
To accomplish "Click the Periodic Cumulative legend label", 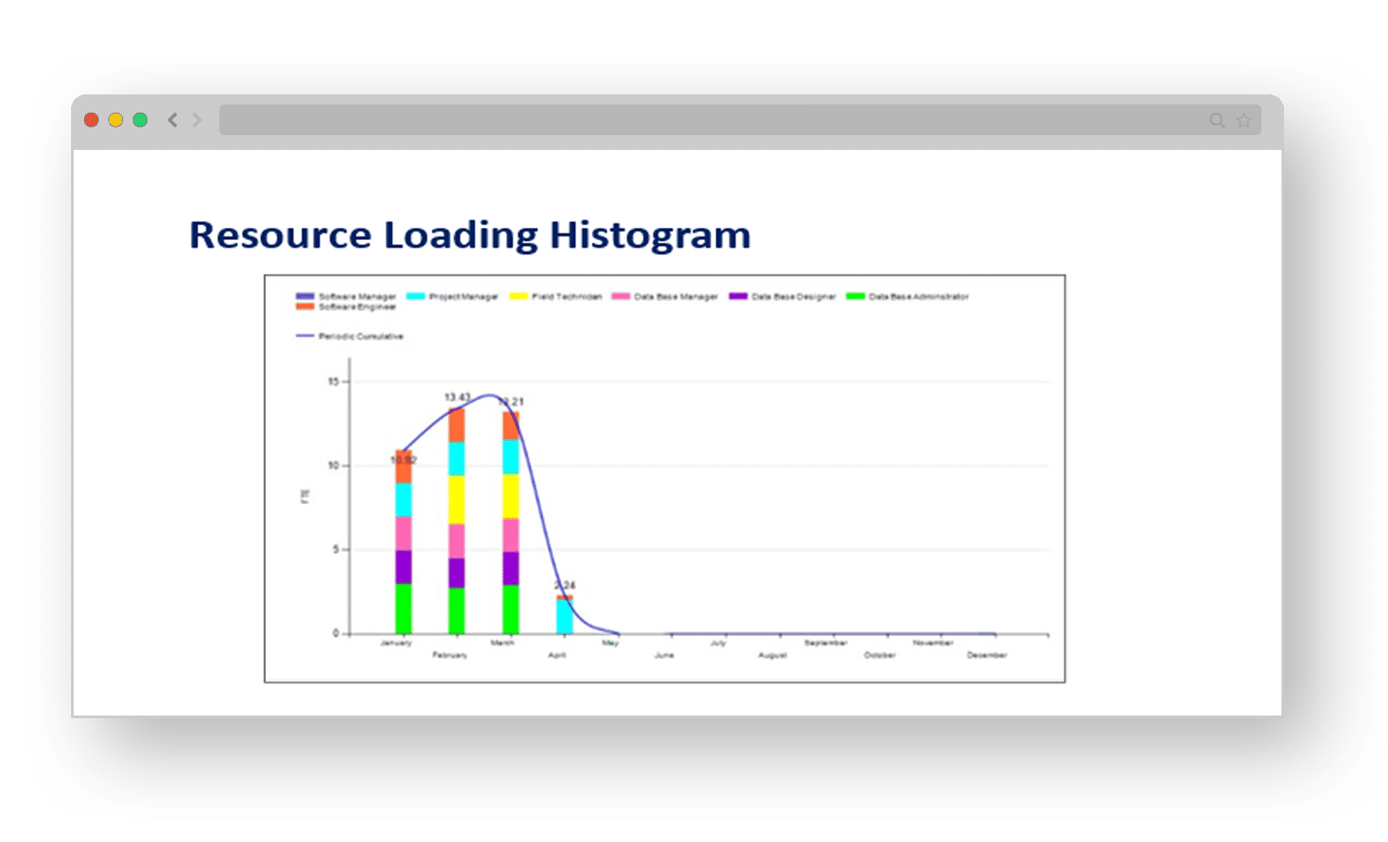I will coord(360,336).
